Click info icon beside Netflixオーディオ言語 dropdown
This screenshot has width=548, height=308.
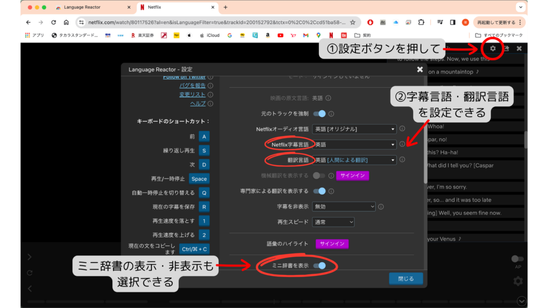point(402,128)
